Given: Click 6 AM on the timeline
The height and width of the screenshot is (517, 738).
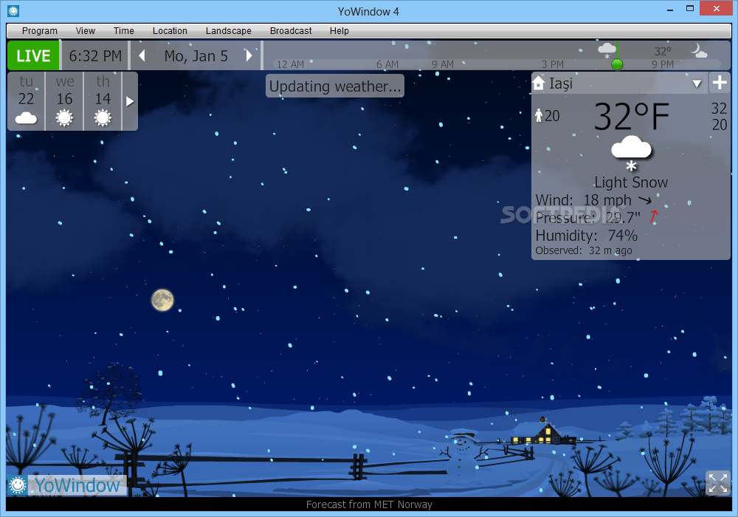Looking at the screenshot, I should (387, 64).
